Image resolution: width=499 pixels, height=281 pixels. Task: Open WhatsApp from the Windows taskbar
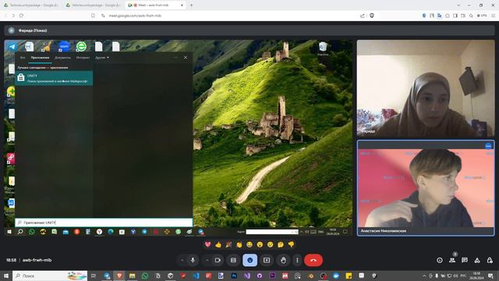pyautogui.click(x=145, y=276)
